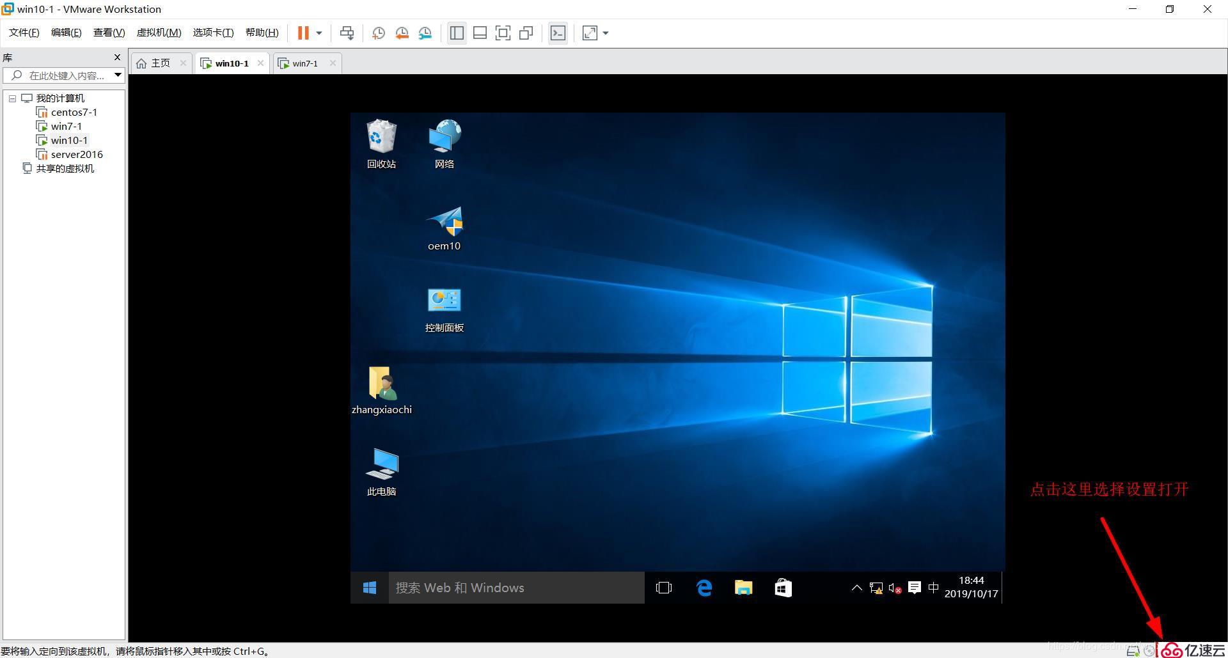The width and height of the screenshot is (1228, 658).
Task: Close the 库 library panel
Action: coord(117,57)
